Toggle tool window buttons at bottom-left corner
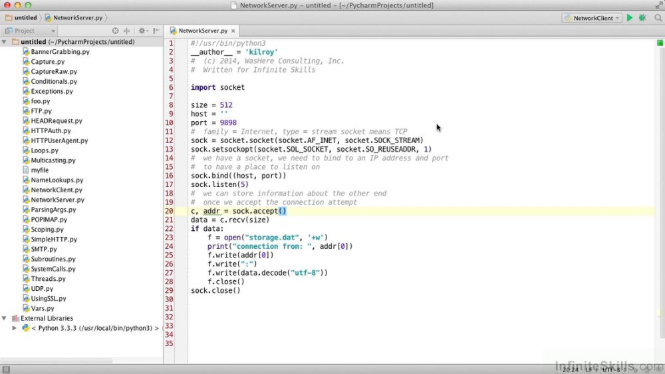Viewport: 665px width, 374px height. click(6, 369)
